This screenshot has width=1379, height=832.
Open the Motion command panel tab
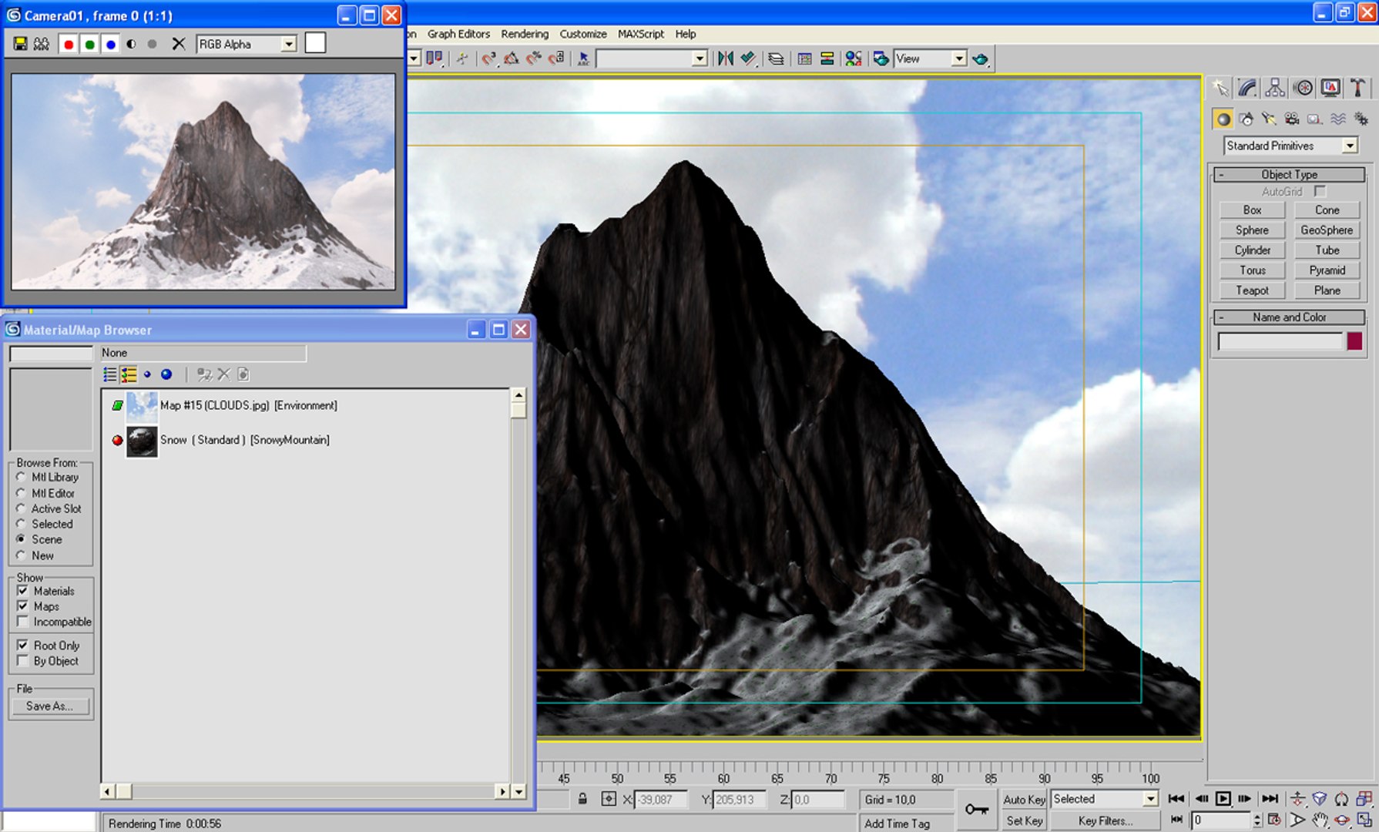point(1303,88)
